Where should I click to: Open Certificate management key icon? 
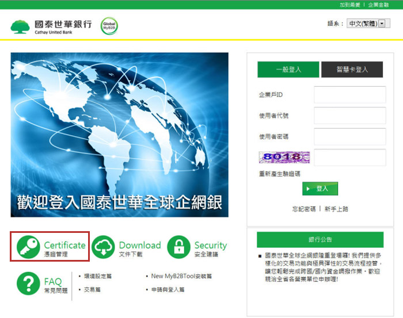28,247
